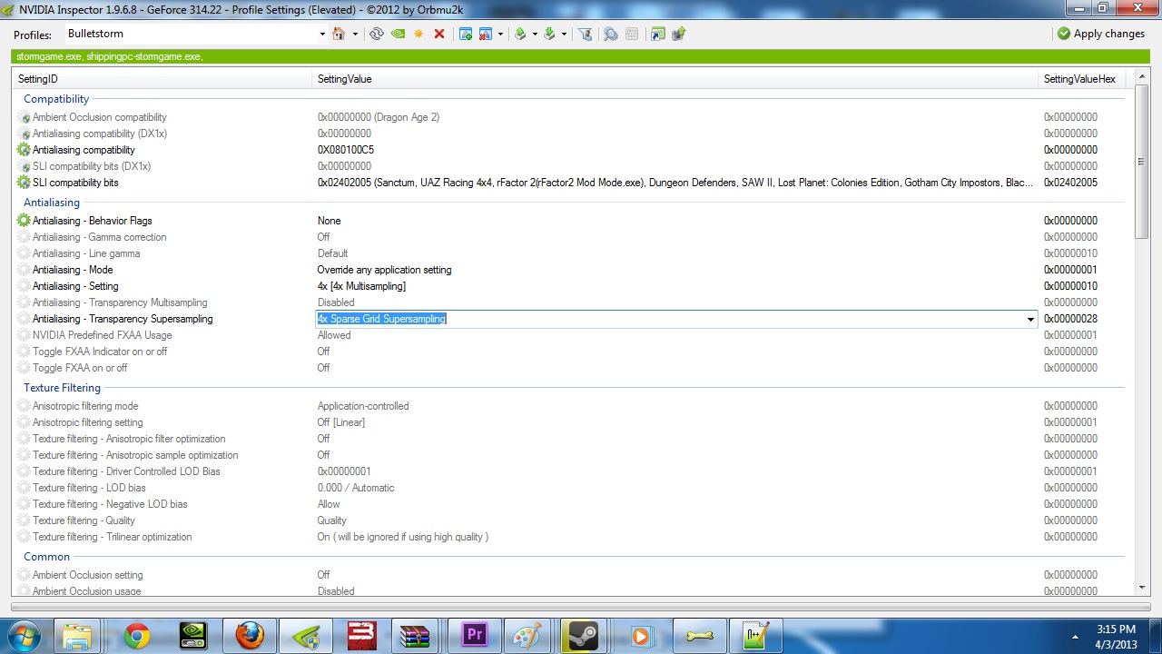This screenshot has height=654, width=1162.
Task: Open dropdown arrow next to remove application icon
Action: (500, 34)
